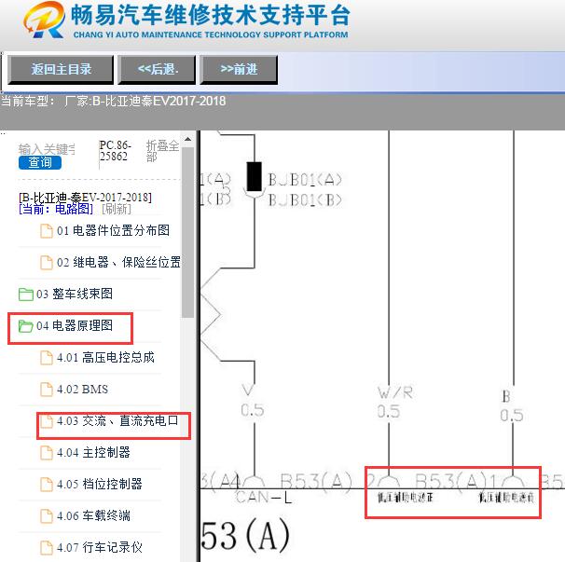Click file icon beside 4.05 档位控制器
The image size is (565, 562).
point(46,485)
